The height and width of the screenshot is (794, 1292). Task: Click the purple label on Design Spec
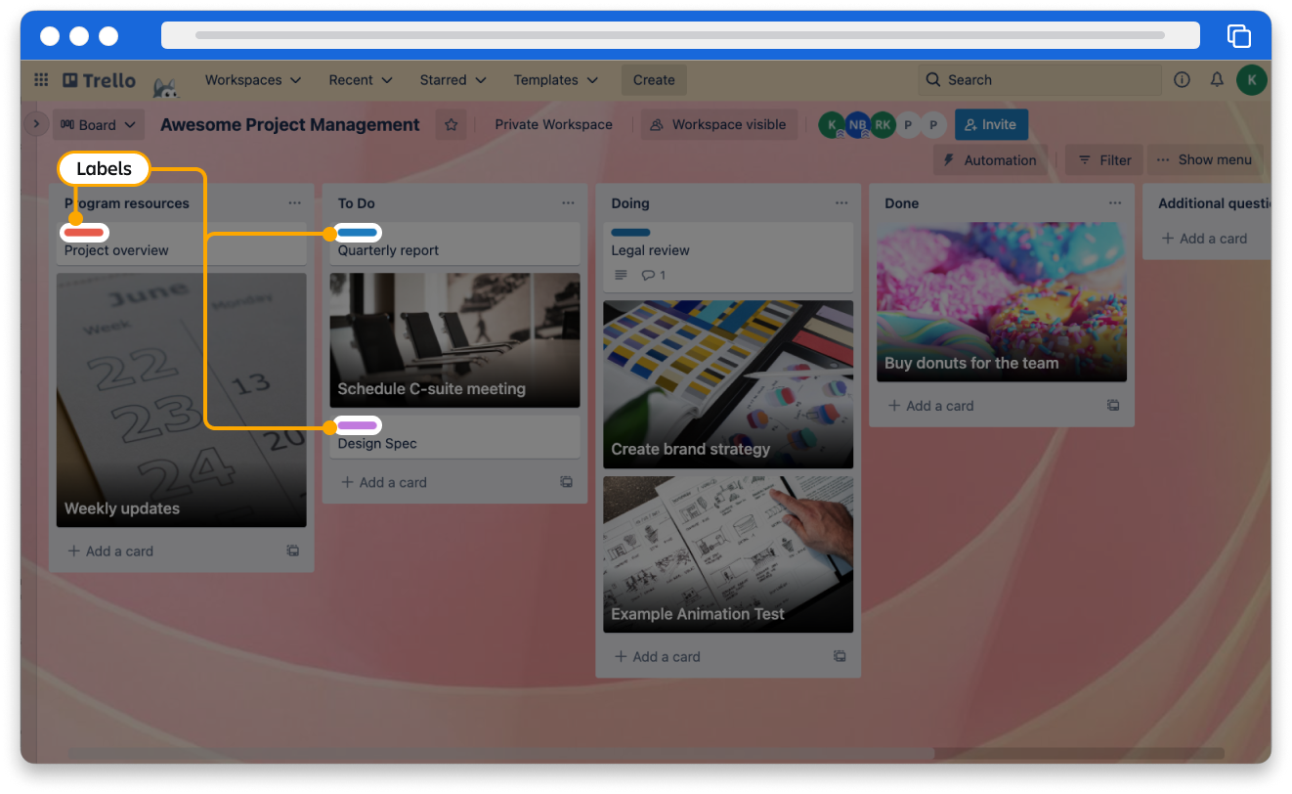coord(358,425)
